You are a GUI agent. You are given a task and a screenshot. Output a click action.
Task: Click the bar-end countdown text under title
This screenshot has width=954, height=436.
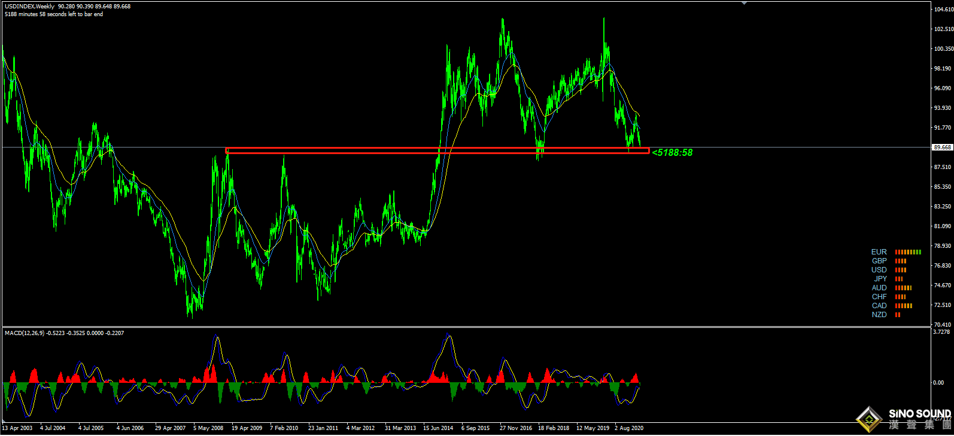pos(53,14)
